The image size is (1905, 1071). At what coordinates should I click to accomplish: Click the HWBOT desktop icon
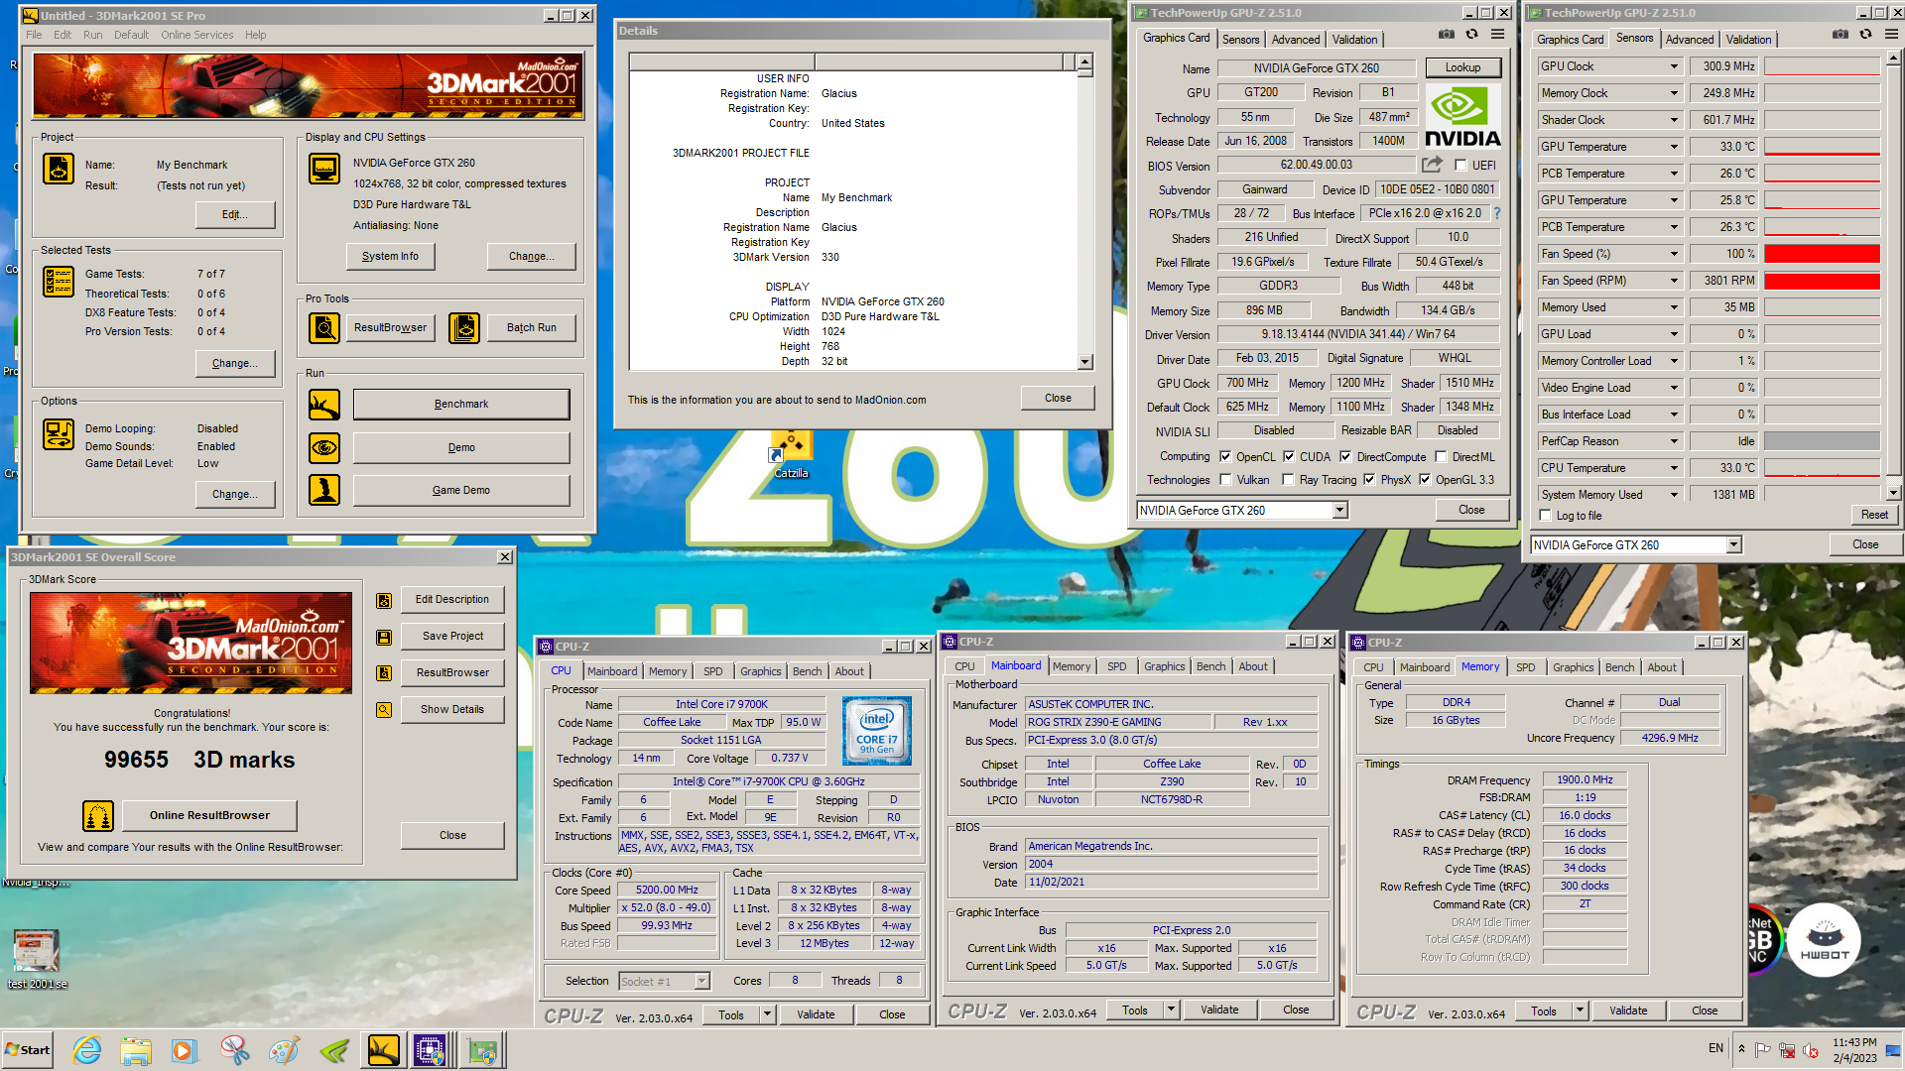pyautogui.click(x=1824, y=940)
